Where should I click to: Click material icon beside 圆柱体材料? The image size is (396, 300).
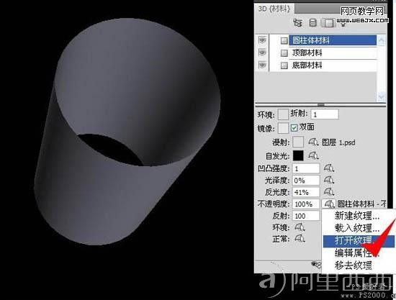pos(284,40)
